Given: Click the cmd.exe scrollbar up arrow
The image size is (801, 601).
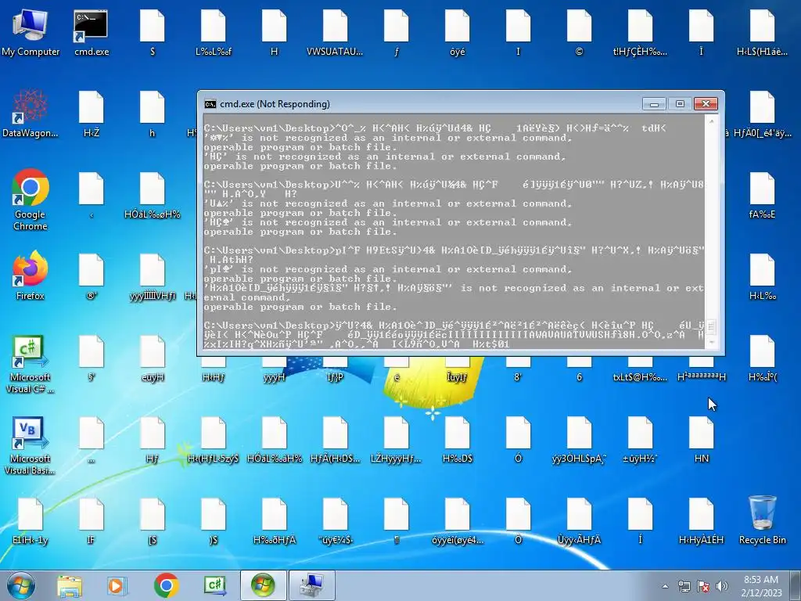Looking at the screenshot, I should pos(710,121).
